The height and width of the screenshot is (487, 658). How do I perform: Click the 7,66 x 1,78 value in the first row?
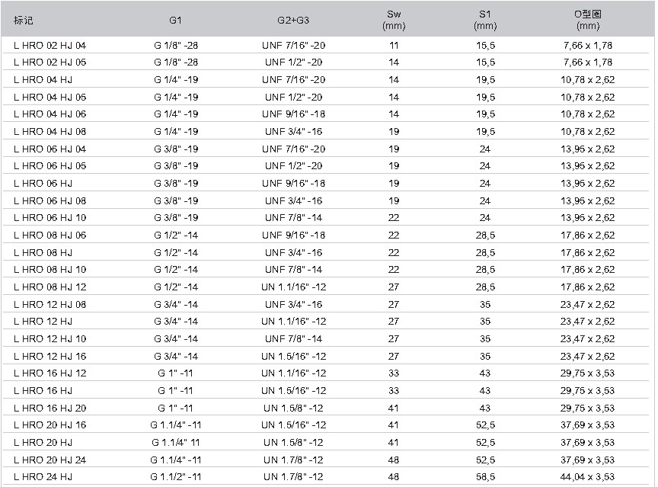(x=587, y=45)
